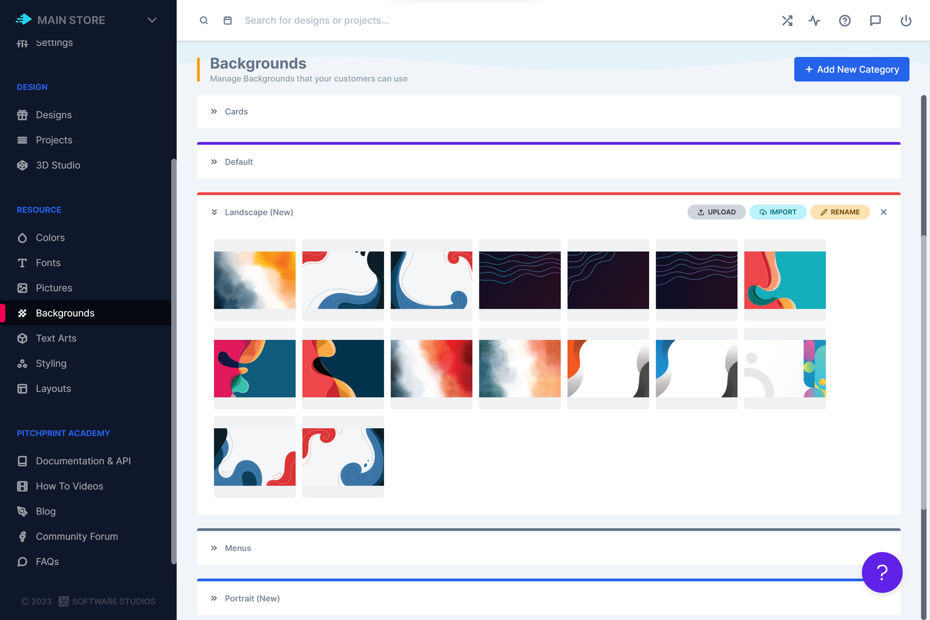Click the IMPORT button
The width and height of the screenshot is (930, 620).
tap(777, 212)
